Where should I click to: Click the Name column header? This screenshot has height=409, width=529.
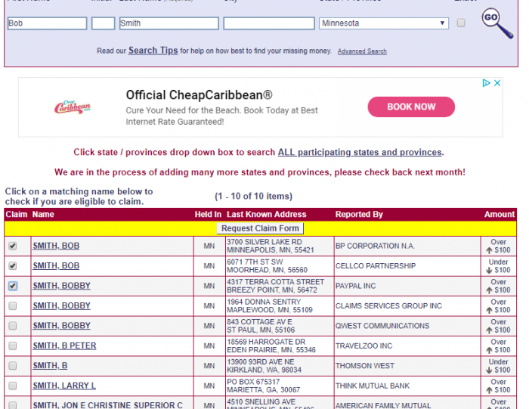click(x=43, y=215)
